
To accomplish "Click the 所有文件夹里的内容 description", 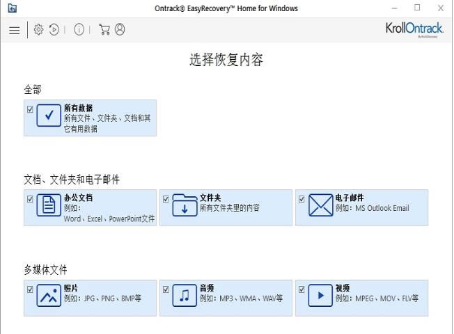I will point(230,208).
